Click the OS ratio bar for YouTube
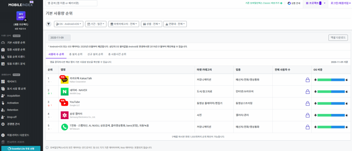Image resolution: width=352 pixels, height=151 pixels. tap(331, 103)
